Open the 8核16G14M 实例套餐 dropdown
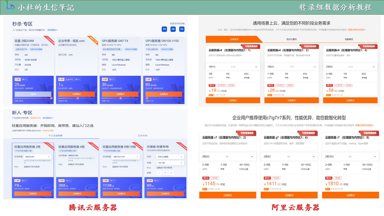 coord(126,157)
